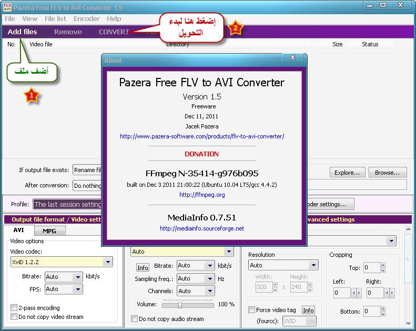Screen dimensions: 416x331
Task: Open the audio codec Auto dropdown
Action: tap(182, 252)
